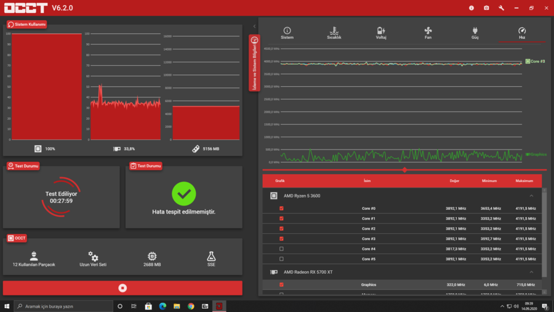Open Task View on taskbar

pyautogui.click(x=134, y=306)
